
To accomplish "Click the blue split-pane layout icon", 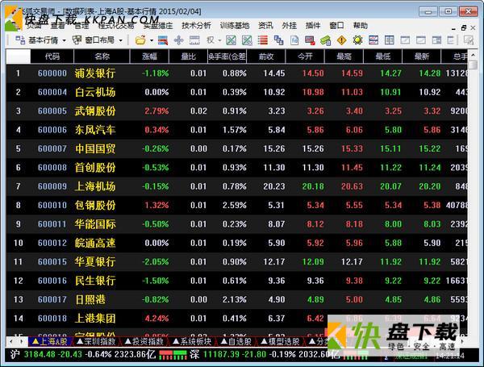I will click(x=390, y=40).
